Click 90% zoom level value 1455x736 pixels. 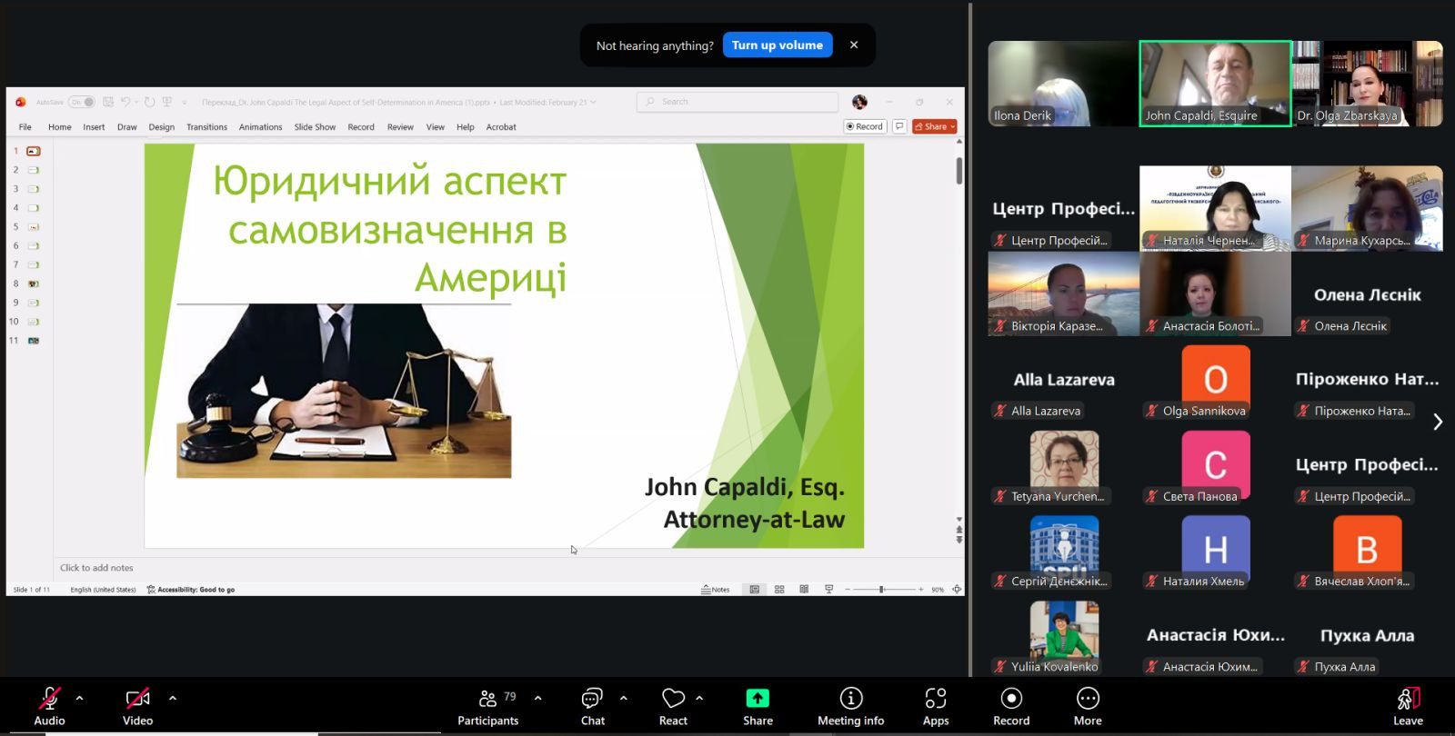[938, 590]
